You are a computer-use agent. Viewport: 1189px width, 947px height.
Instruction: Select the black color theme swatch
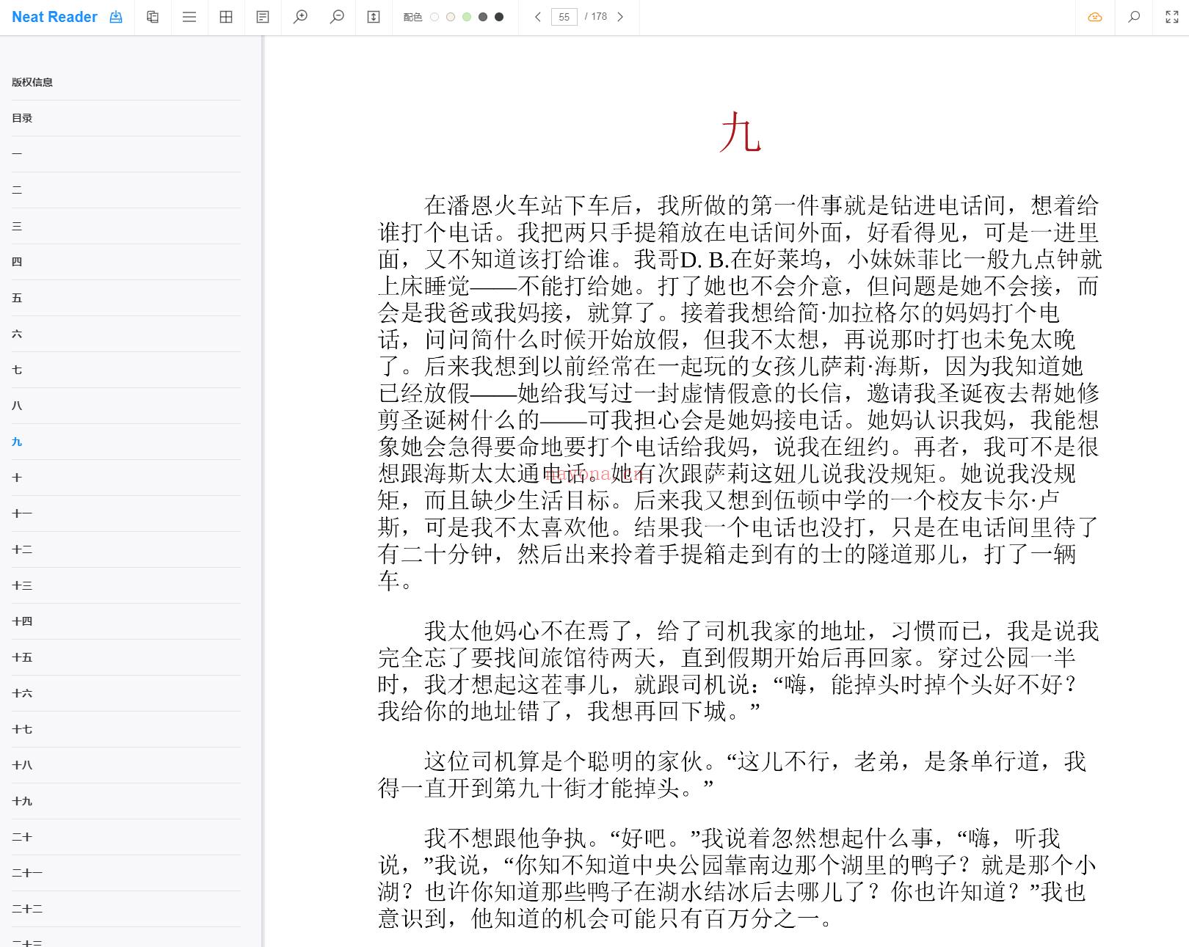pyautogui.click(x=499, y=17)
